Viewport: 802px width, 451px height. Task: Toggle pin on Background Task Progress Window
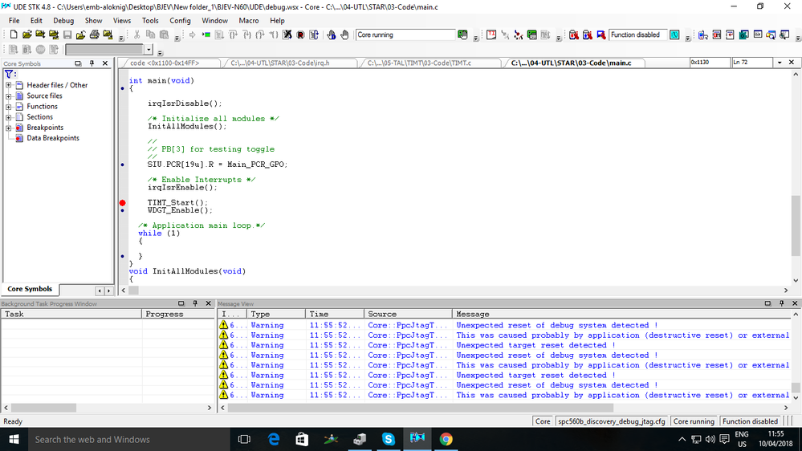point(195,303)
